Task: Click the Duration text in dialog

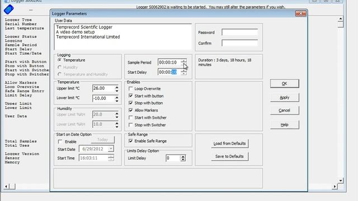Action: click(225, 62)
